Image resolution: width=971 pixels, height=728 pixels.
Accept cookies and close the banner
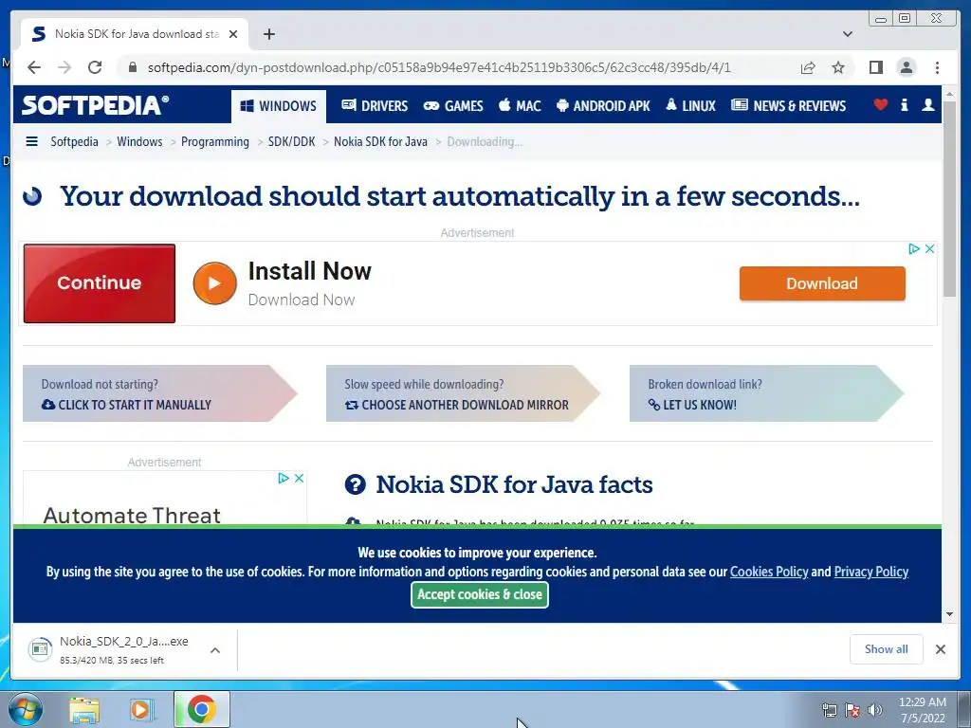pos(479,595)
